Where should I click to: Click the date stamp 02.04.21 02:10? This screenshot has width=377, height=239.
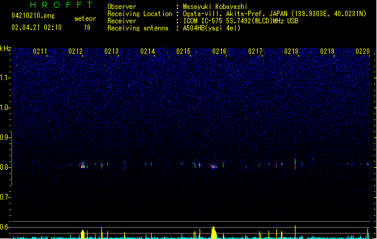click(37, 27)
